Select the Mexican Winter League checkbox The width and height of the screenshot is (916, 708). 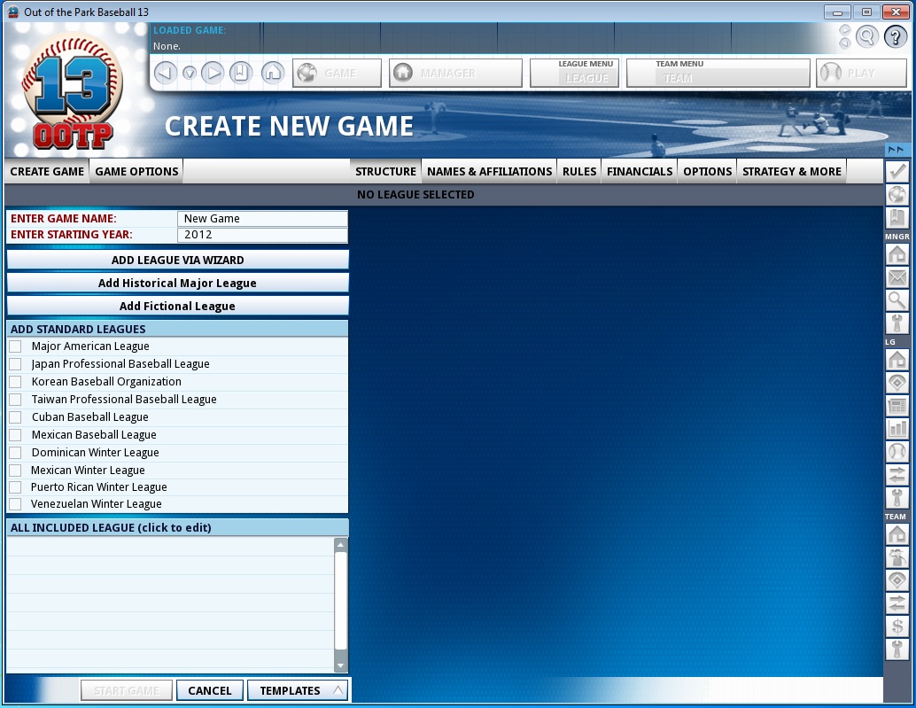point(16,471)
